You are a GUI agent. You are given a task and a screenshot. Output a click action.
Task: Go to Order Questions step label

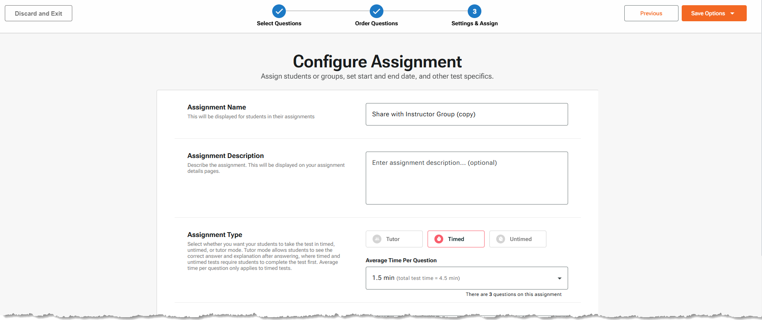pyautogui.click(x=376, y=23)
